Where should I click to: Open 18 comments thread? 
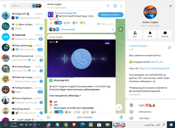(x=68, y=29)
